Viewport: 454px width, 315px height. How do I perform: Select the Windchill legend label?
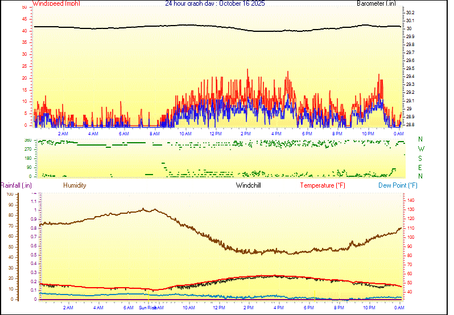click(x=249, y=185)
